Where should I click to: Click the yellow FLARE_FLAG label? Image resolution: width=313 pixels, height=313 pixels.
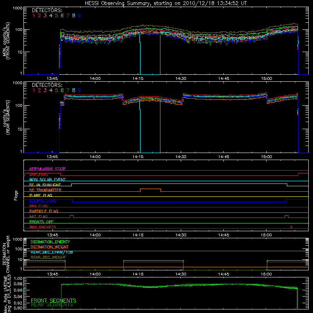coord(41,195)
